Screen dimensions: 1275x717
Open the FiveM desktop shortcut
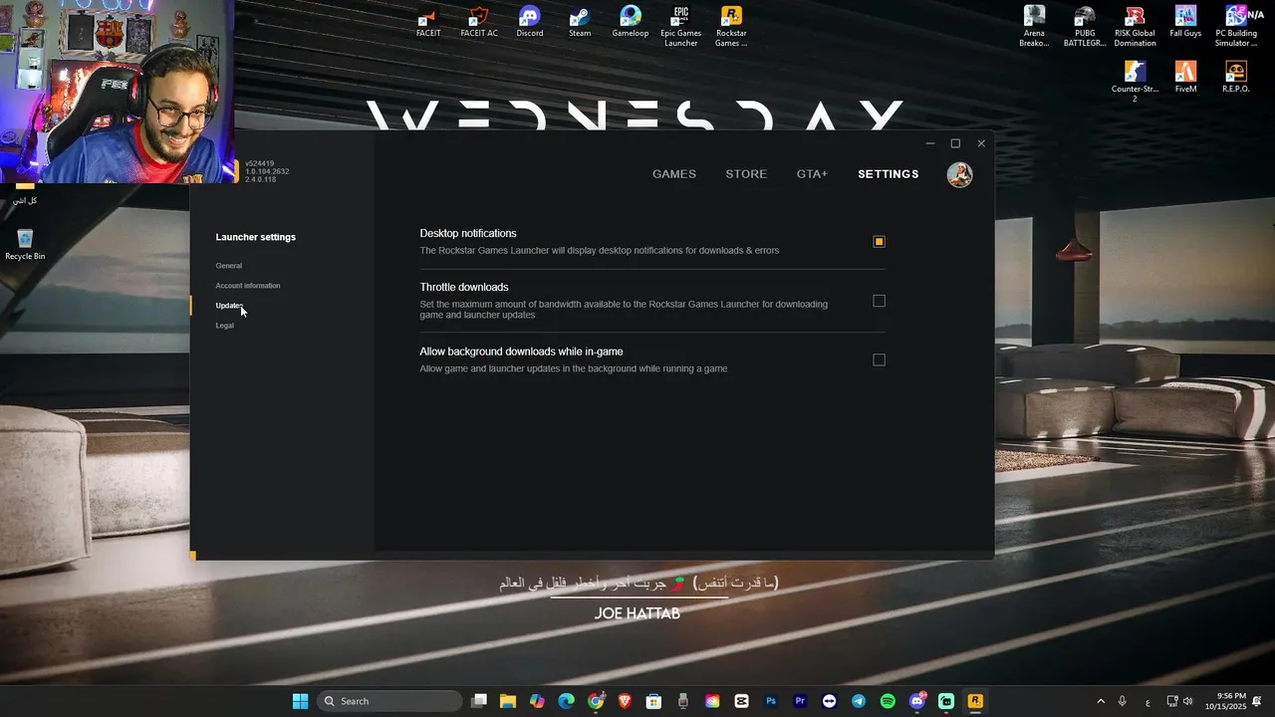tap(1185, 78)
